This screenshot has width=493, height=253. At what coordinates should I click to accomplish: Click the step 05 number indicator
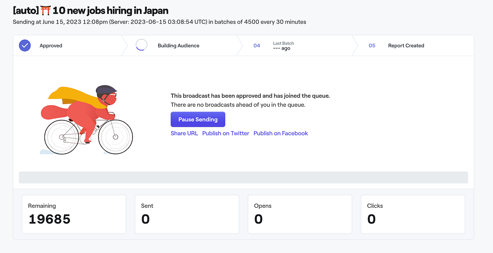click(x=372, y=46)
